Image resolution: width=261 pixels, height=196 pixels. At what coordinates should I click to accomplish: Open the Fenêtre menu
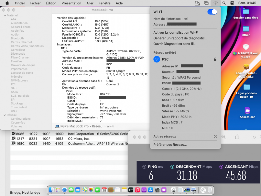tap(104, 3)
